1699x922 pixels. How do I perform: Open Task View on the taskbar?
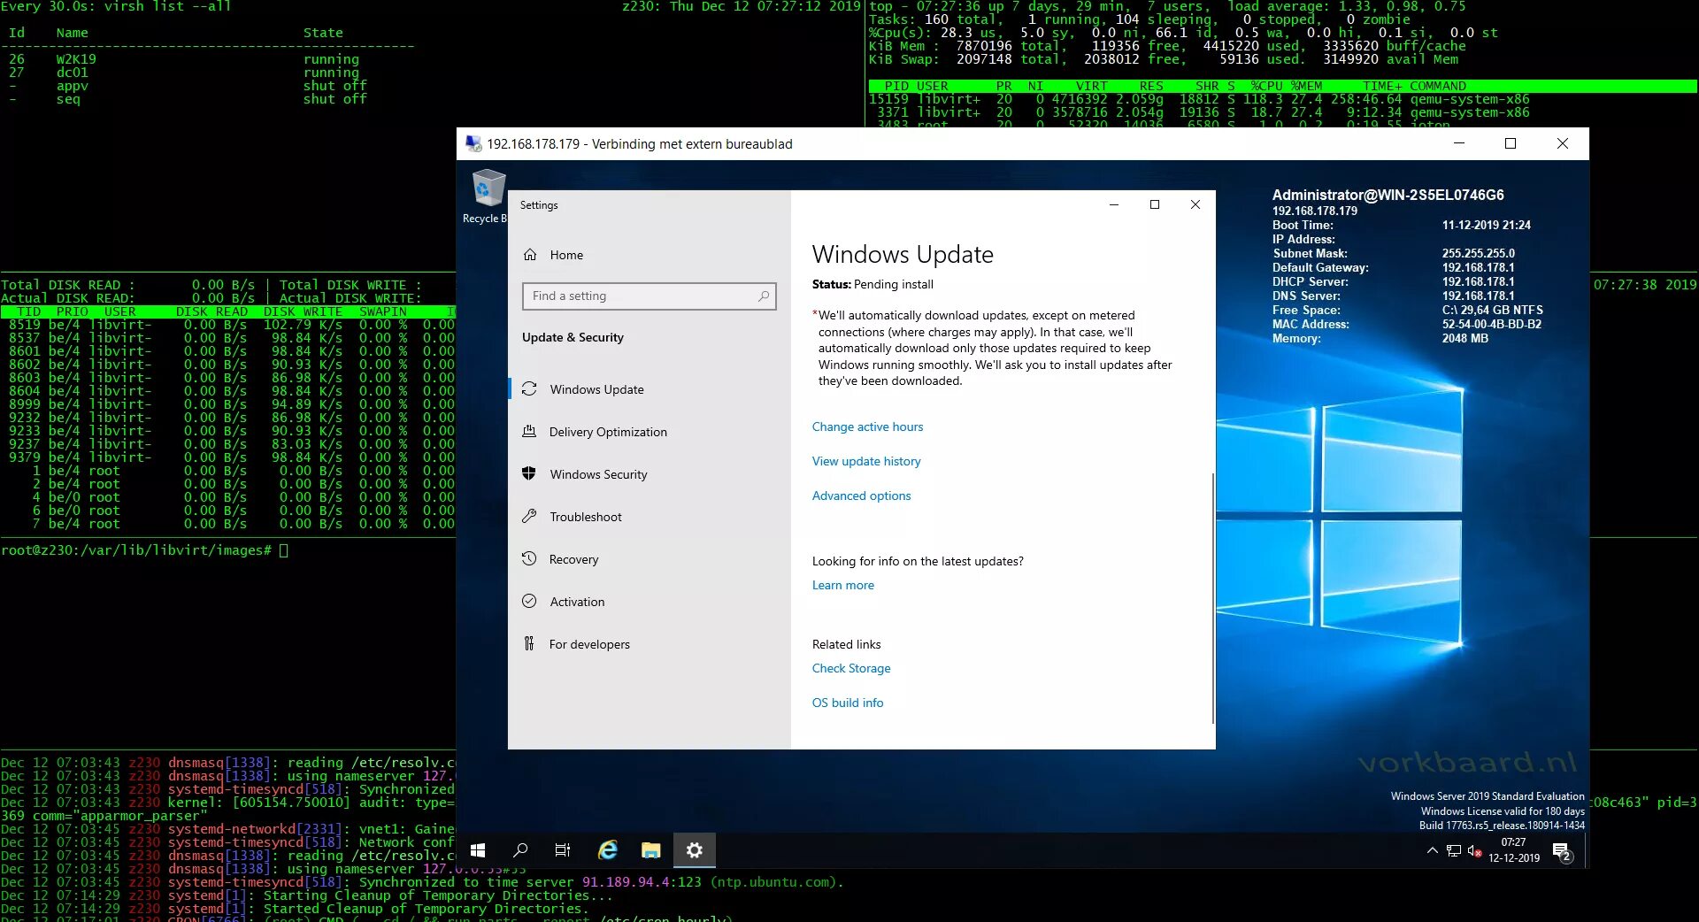coord(563,850)
